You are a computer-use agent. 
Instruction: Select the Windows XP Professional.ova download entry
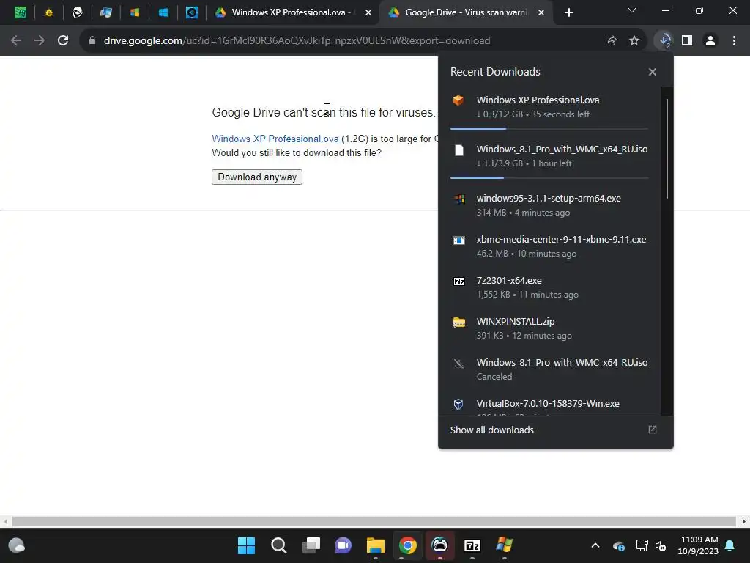click(549, 107)
